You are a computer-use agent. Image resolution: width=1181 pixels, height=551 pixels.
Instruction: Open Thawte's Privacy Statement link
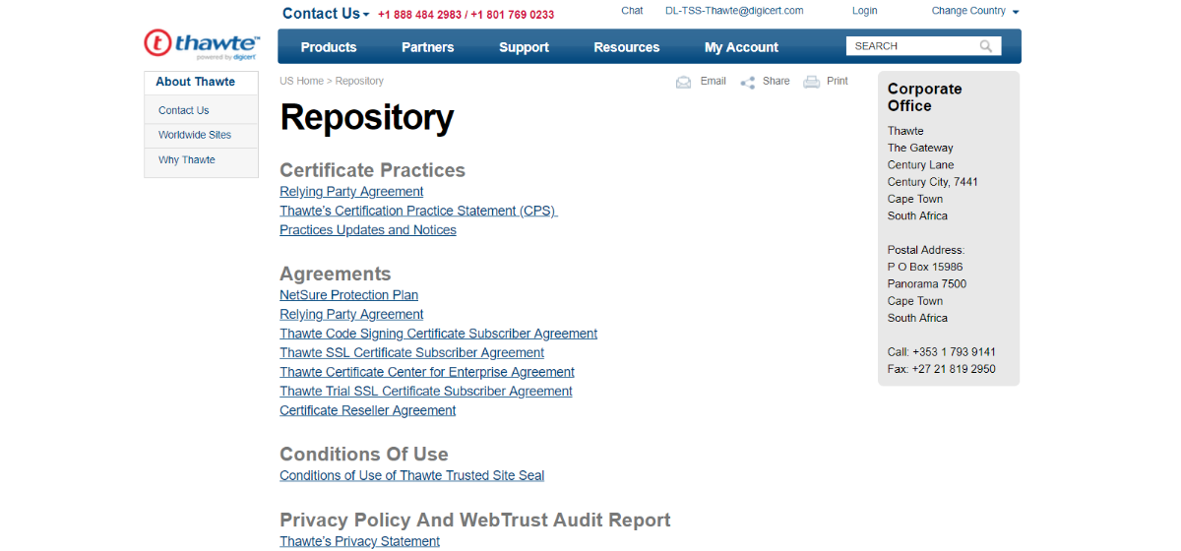pos(359,541)
